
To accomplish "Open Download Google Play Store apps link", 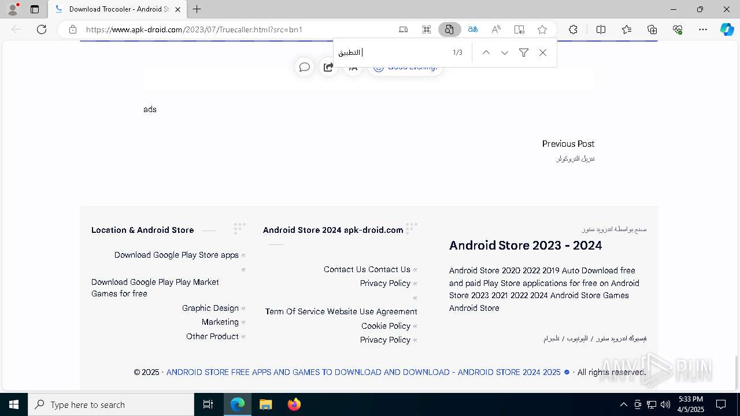I will click(x=176, y=255).
